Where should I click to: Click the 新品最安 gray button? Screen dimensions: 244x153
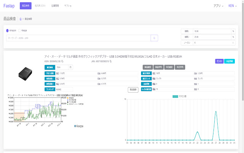[148, 67]
